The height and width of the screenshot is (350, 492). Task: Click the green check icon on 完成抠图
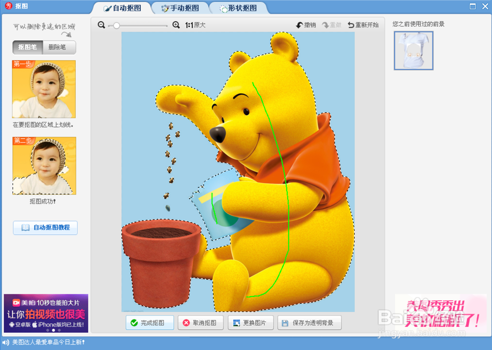coord(134,323)
